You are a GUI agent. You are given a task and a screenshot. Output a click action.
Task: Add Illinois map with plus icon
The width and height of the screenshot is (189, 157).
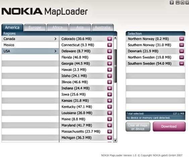(109, 82)
